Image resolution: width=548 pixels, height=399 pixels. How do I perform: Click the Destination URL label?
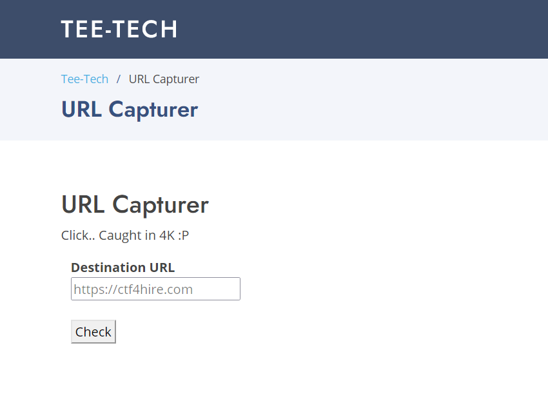[122, 268]
